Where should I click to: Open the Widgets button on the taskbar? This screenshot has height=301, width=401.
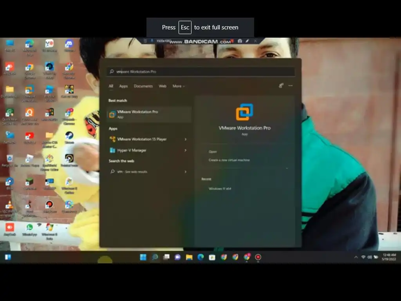click(x=8, y=257)
